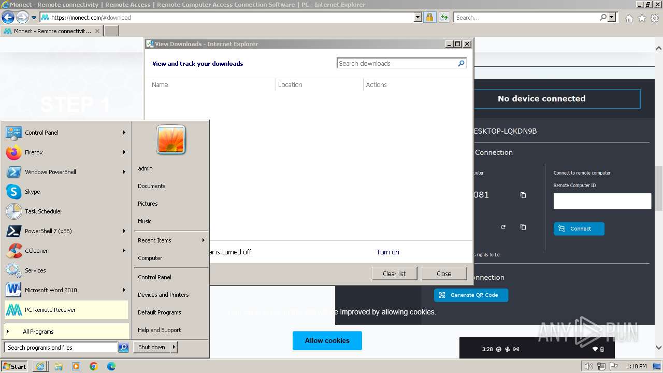Viewport: 663px width, 373px height.
Task: Open Windows PowerShell from Start menu
Action: 66,172
